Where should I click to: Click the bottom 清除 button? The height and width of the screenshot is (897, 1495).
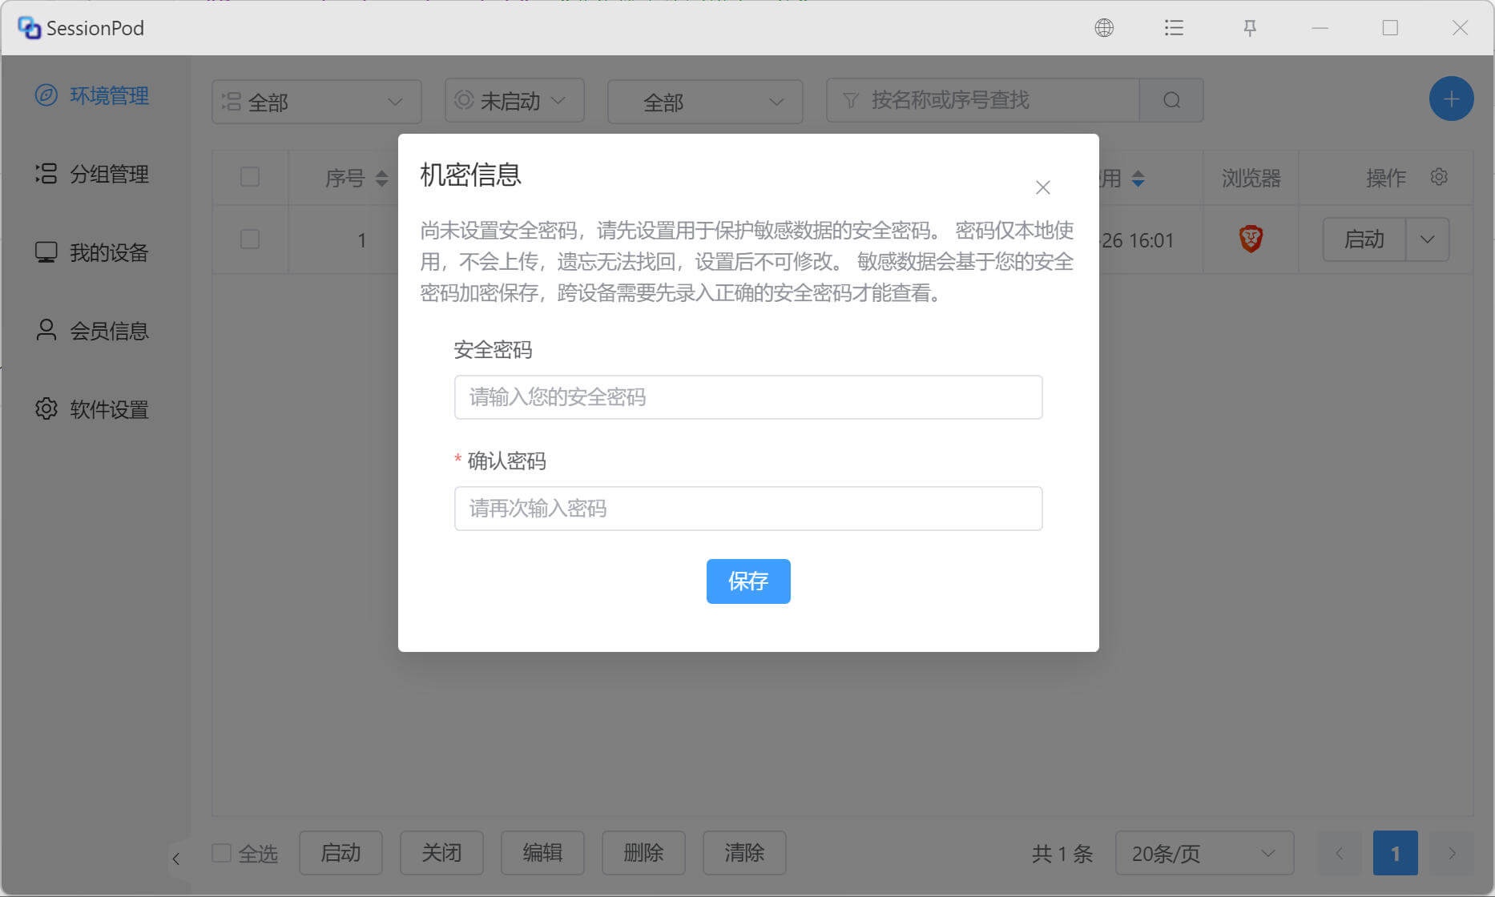click(x=744, y=853)
